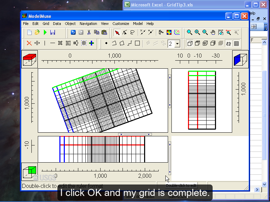Image resolution: width=270 pixels, height=202 pixels.
Task: Cut selection with scissors icon
Action: pyautogui.click(x=89, y=32)
